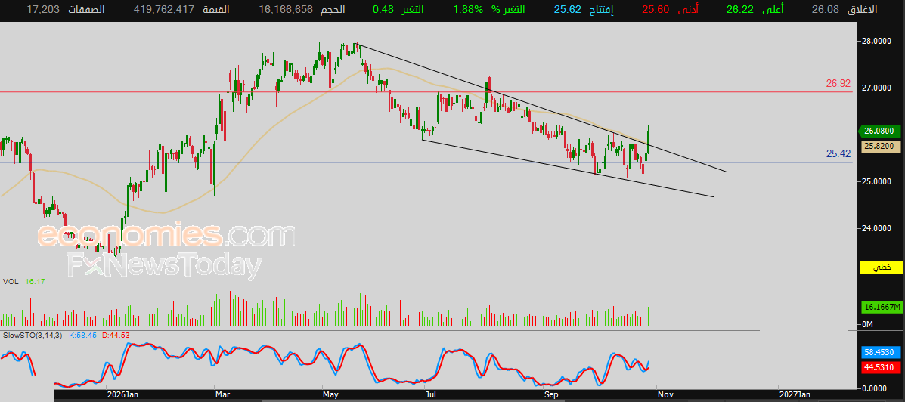
Task: Click the VOL indicator label
Action: click(9, 281)
